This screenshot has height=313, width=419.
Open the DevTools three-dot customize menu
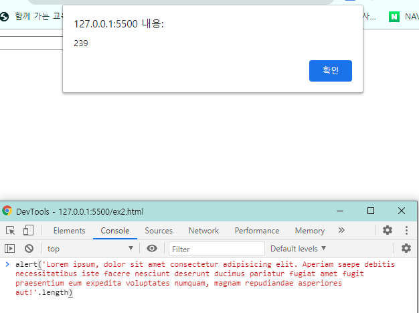[x=406, y=230]
